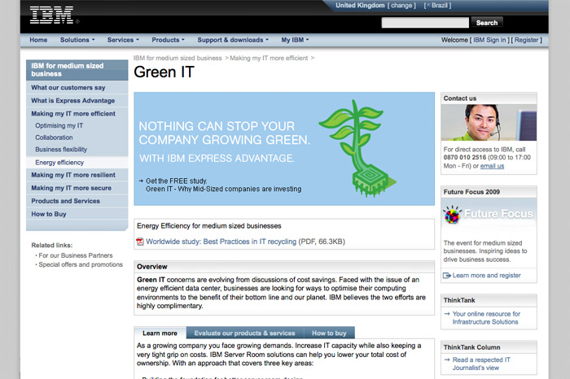Click the icon beside Learn more and register
The image size is (570, 379).
click(x=447, y=276)
